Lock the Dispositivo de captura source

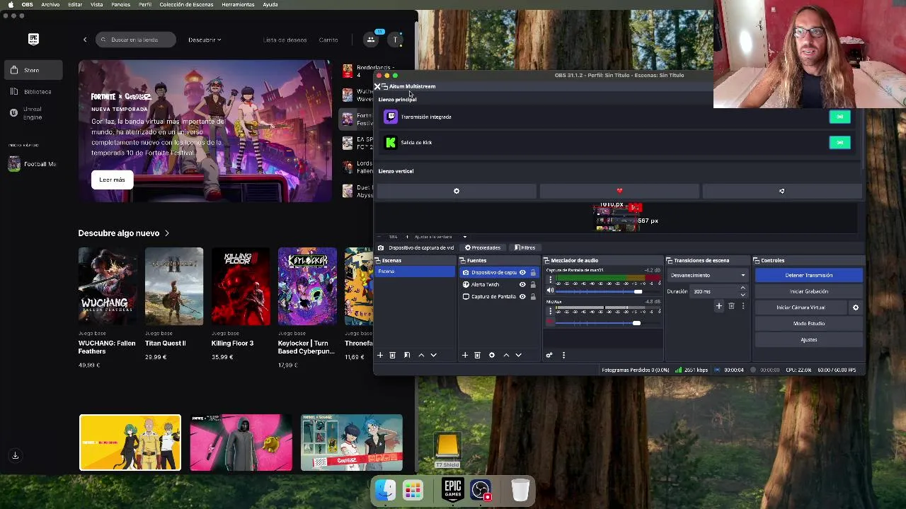(533, 272)
